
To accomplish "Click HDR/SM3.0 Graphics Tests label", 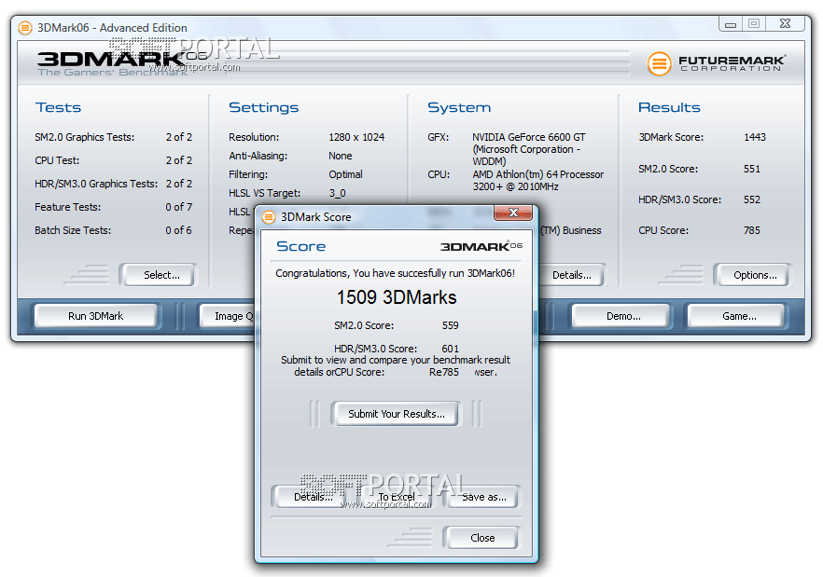I will click(96, 184).
